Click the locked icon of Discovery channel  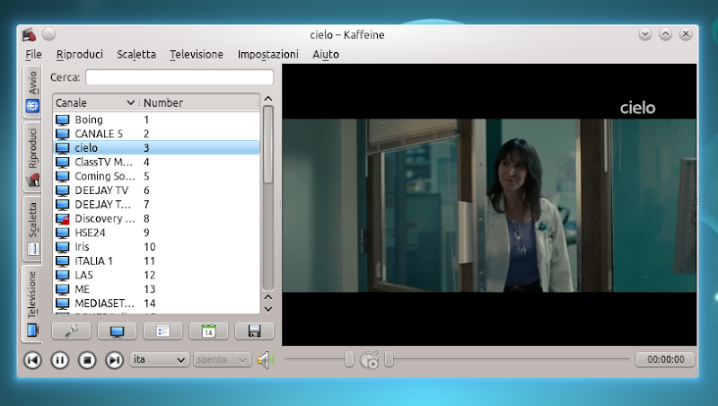(62, 219)
